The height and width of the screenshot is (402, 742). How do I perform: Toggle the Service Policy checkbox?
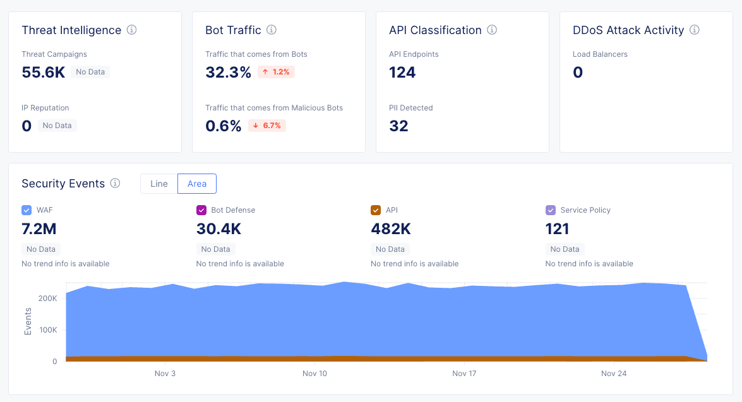551,210
